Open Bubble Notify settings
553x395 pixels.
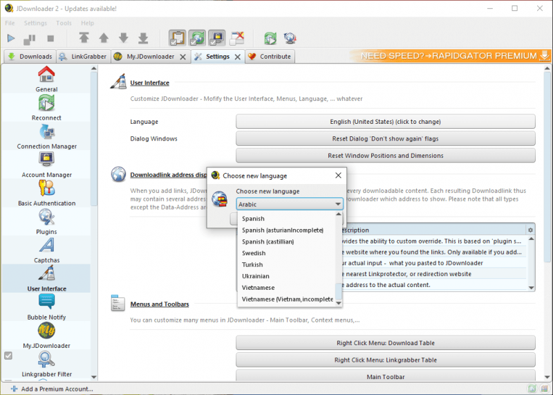[46, 307]
